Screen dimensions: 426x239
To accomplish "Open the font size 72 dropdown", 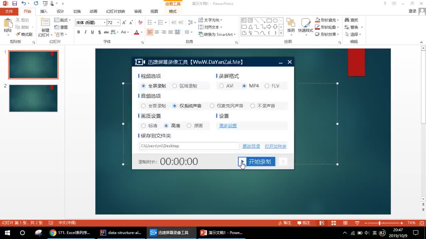I will [118, 23].
